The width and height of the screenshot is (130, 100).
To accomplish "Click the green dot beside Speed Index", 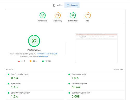I will pos(9,84).
